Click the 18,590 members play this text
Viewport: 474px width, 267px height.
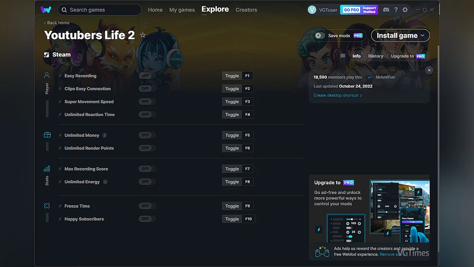pos(338,77)
